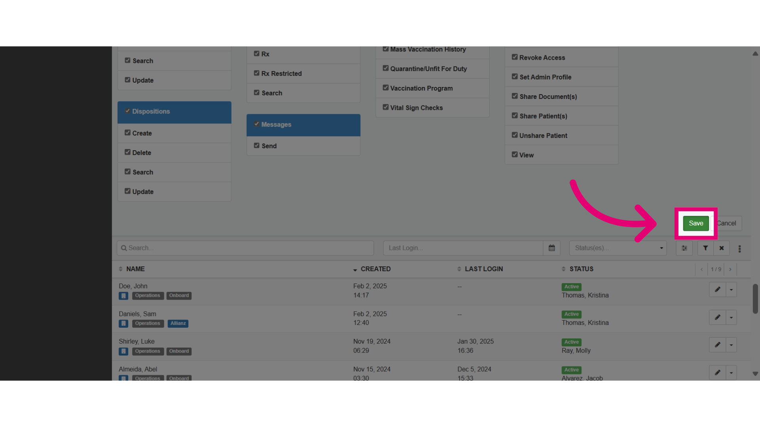This screenshot has width=760, height=427.
Task: Edit user Doe, John with pencil icon
Action: 717,289
